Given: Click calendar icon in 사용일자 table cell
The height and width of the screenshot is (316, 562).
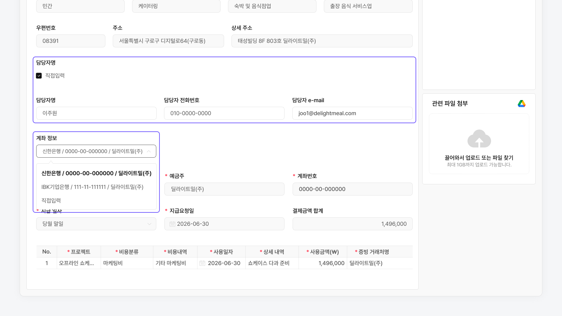Looking at the screenshot, I should click(x=202, y=263).
